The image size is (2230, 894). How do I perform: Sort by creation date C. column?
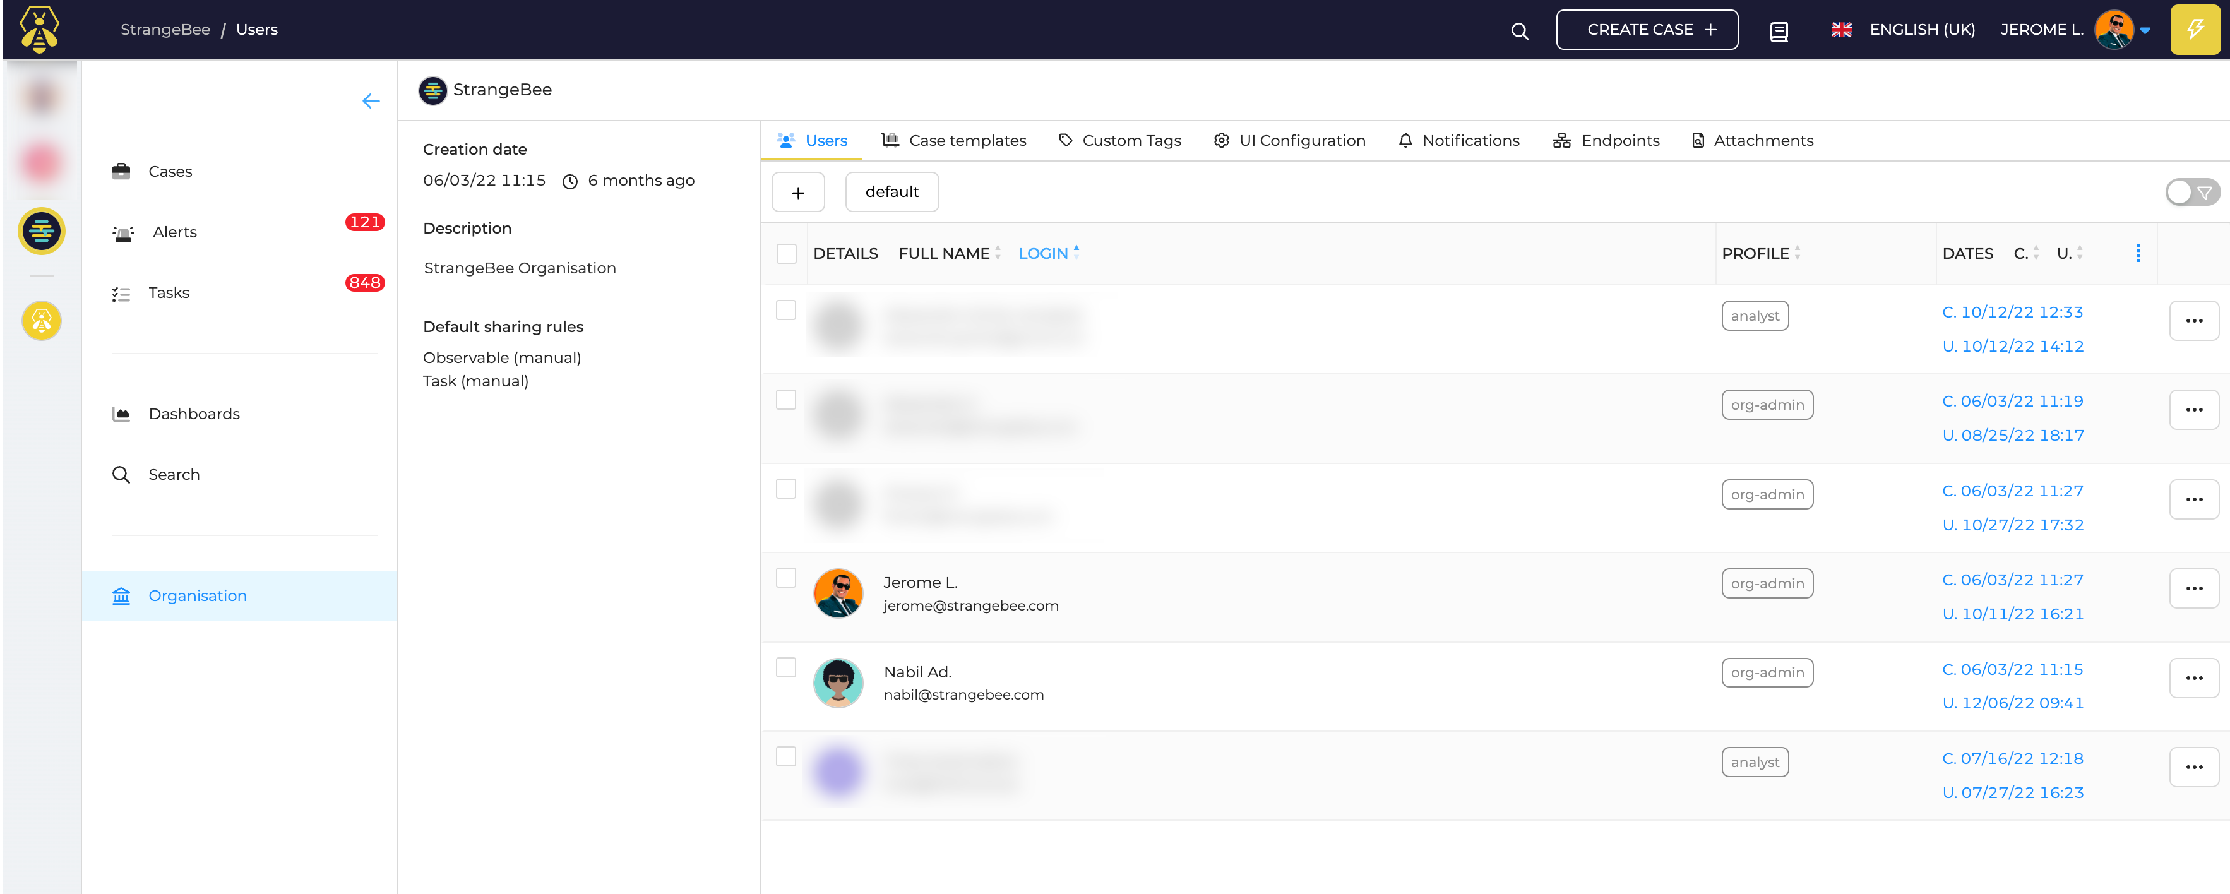click(x=2025, y=254)
